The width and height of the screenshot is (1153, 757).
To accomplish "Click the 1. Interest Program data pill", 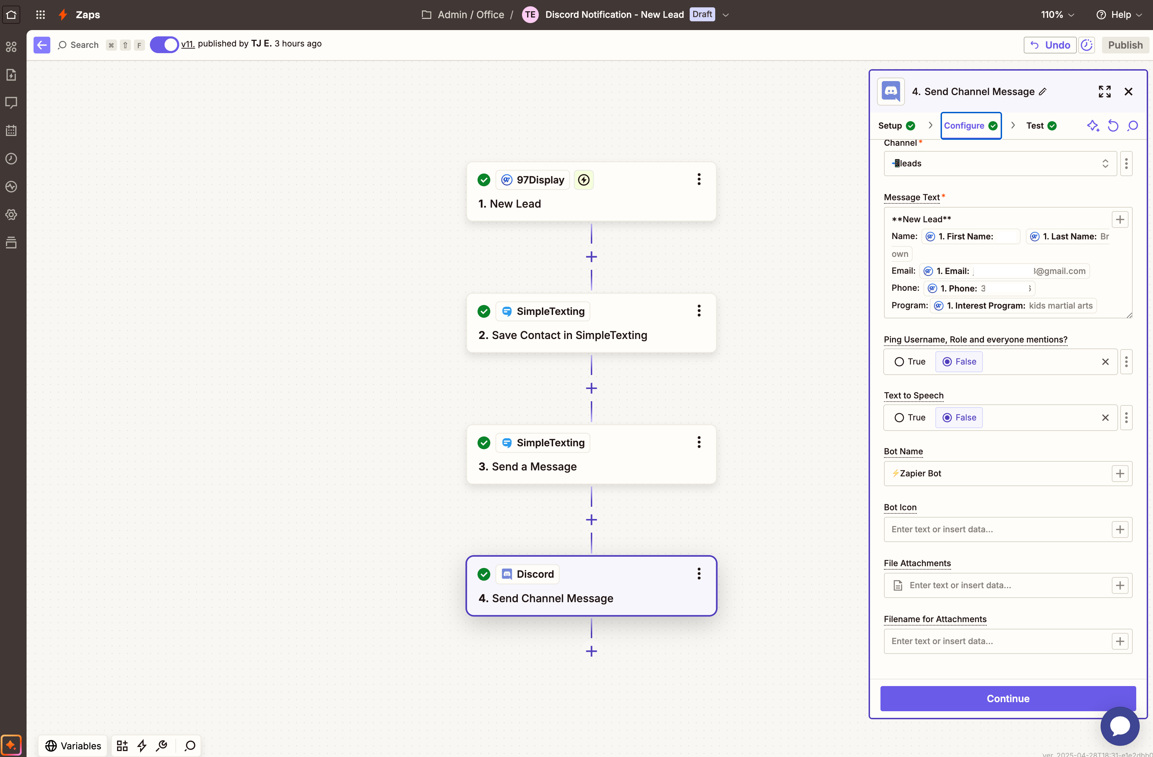I will coord(1013,306).
